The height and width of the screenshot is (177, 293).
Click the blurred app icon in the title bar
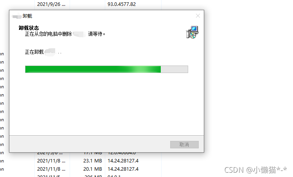tap(17, 16)
